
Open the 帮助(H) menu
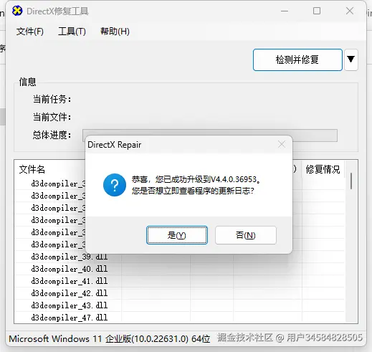tap(115, 32)
